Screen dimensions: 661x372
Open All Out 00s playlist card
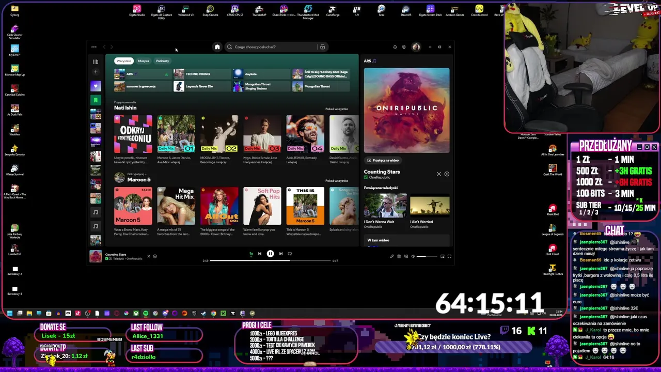click(219, 206)
